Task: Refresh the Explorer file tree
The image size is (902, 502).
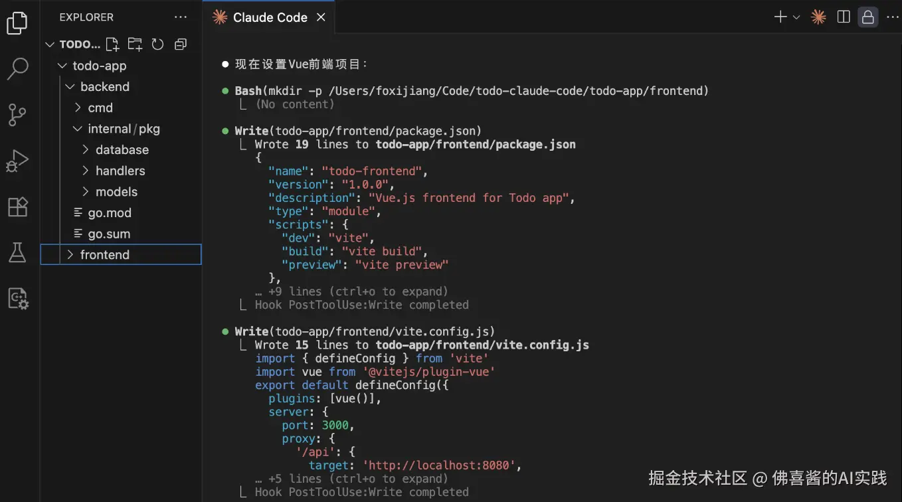Action: click(157, 44)
